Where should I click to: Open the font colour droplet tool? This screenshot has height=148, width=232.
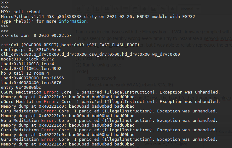172,9
